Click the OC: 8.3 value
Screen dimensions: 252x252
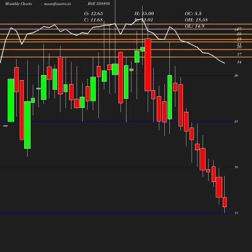(x=193, y=14)
